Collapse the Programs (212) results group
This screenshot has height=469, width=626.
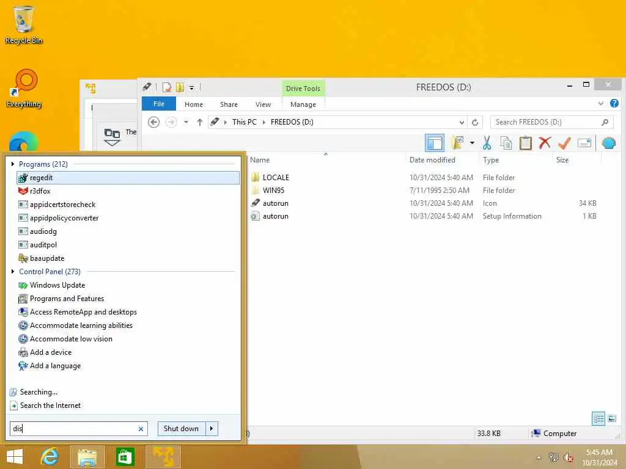(13, 164)
